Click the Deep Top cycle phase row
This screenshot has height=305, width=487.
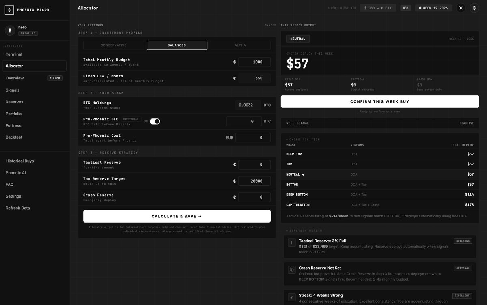coord(380,154)
